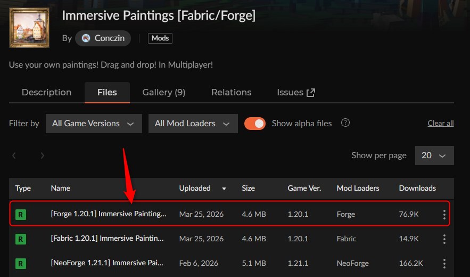Sort by the Uploaded column header

tap(195, 188)
